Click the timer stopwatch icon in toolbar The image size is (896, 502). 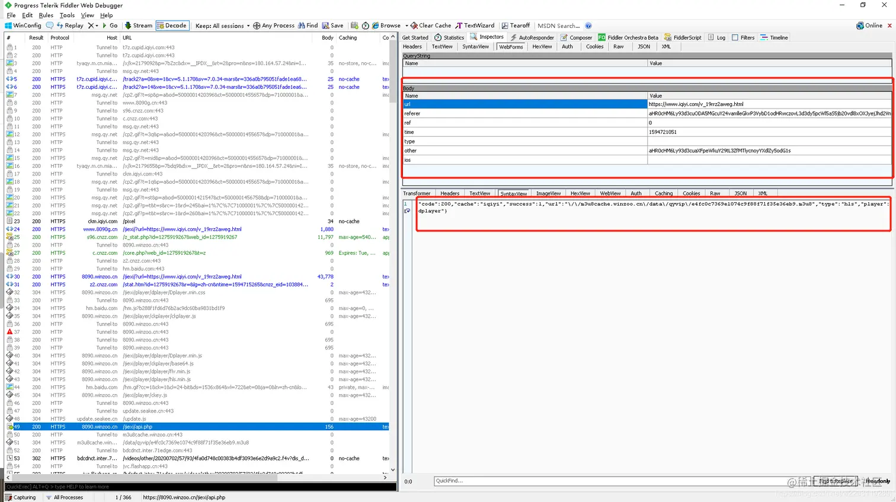pyautogui.click(x=365, y=25)
